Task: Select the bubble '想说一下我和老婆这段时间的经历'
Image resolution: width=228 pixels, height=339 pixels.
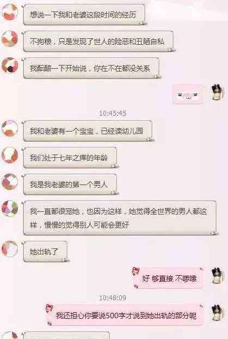Action: pyautogui.click(x=84, y=15)
